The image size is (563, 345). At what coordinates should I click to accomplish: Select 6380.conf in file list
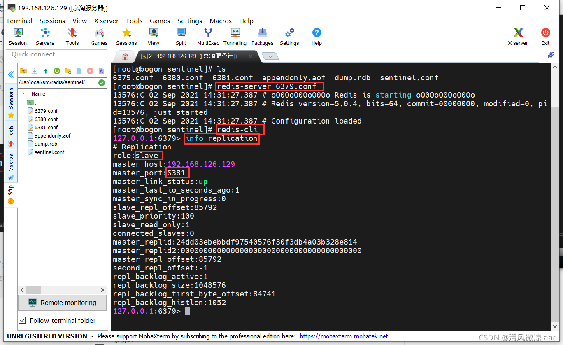coord(43,119)
